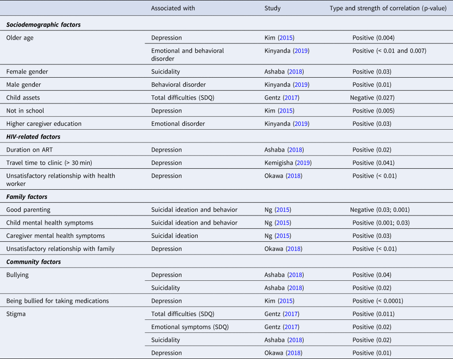453x359 pixels.
Task: Click Okawa 2018 link in health worker relationship row
Action: pos(293,176)
